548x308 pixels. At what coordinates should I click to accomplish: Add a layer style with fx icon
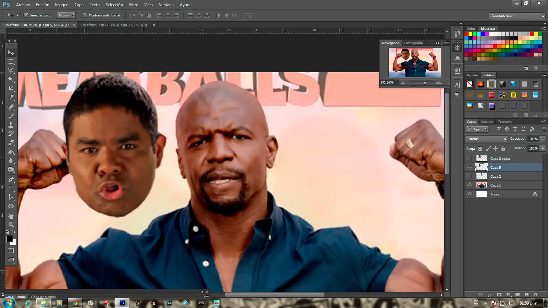(490, 294)
